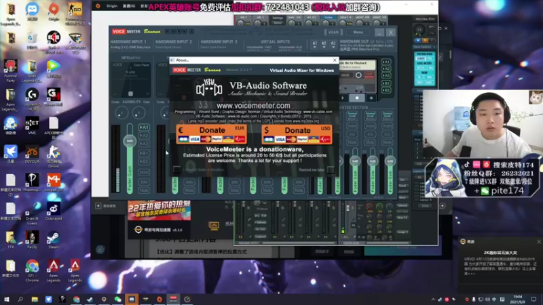Open the A2 hardware out dropdown
The width and height of the screenshot is (543, 305).
(324, 44)
